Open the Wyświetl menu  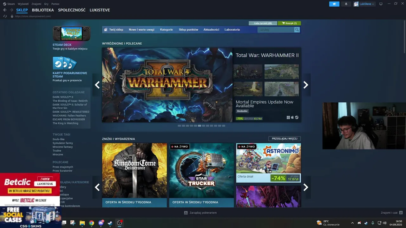point(23,4)
